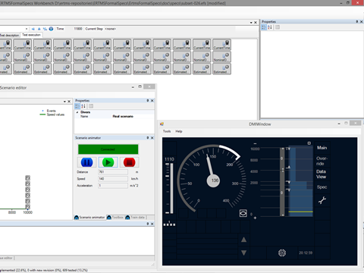Click the Speed input field in Scenario animator

coord(113,179)
